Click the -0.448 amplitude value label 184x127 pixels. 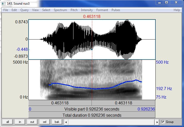(x=22, y=50)
